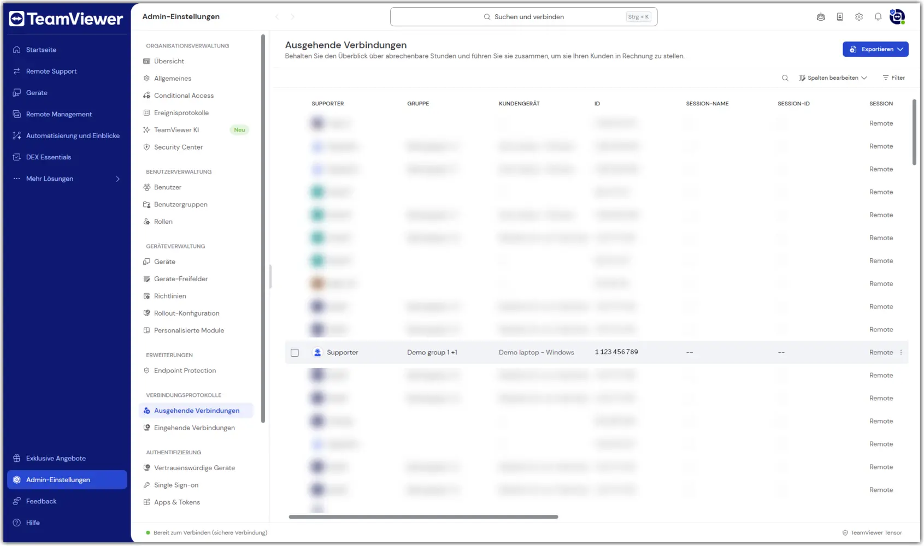Click the TeamViewer KI sparkle icon
This screenshot has width=924, height=546.
146,130
